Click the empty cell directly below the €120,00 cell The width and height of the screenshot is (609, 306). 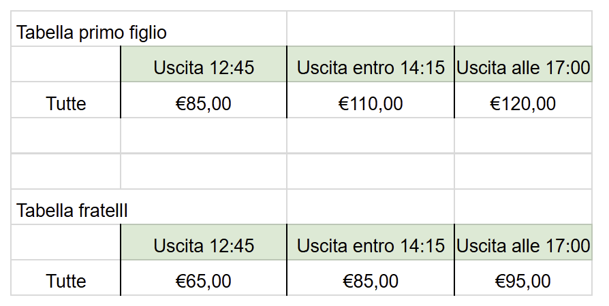click(x=522, y=135)
